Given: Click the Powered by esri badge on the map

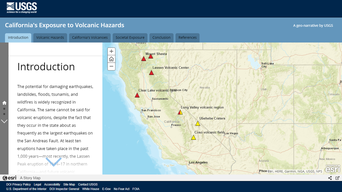Looking at the screenshot, I should click(x=333, y=169).
